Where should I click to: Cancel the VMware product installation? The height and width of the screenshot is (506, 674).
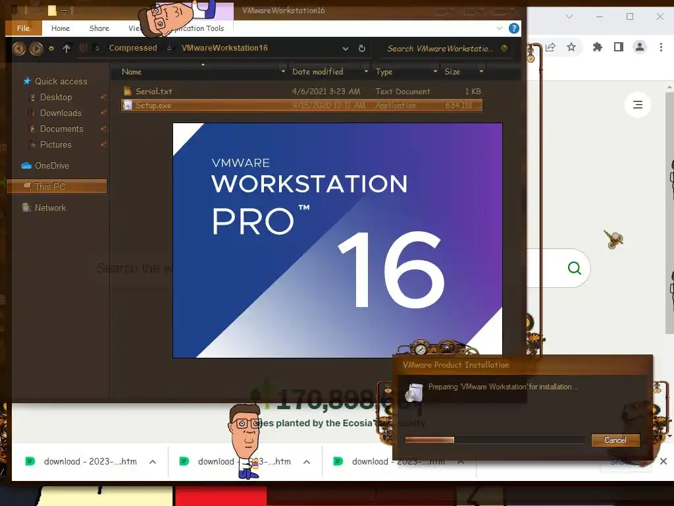click(x=615, y=440)
